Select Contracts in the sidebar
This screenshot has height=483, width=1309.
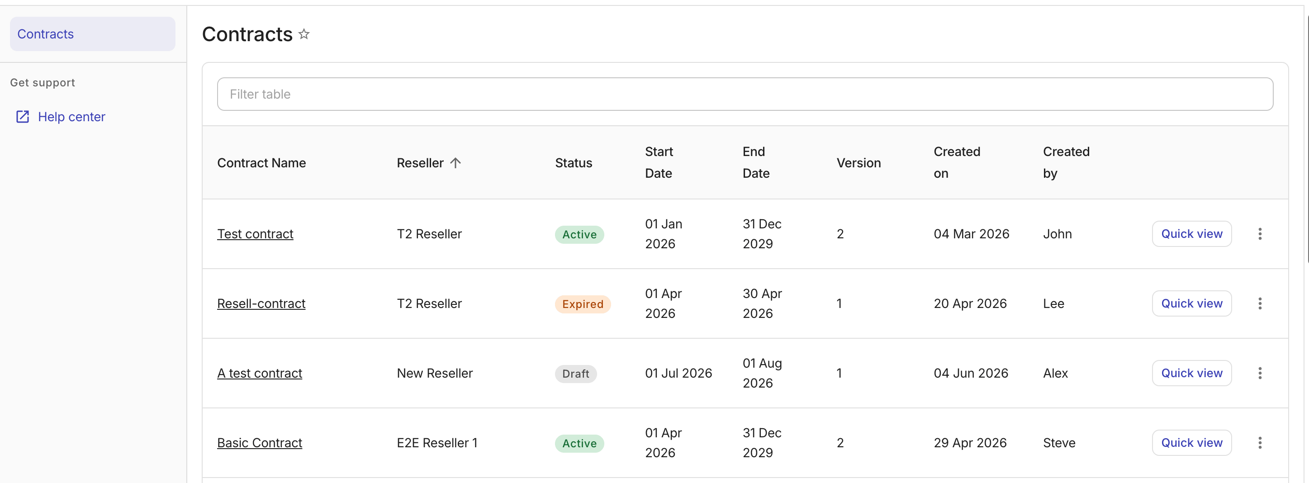(92, 34)
